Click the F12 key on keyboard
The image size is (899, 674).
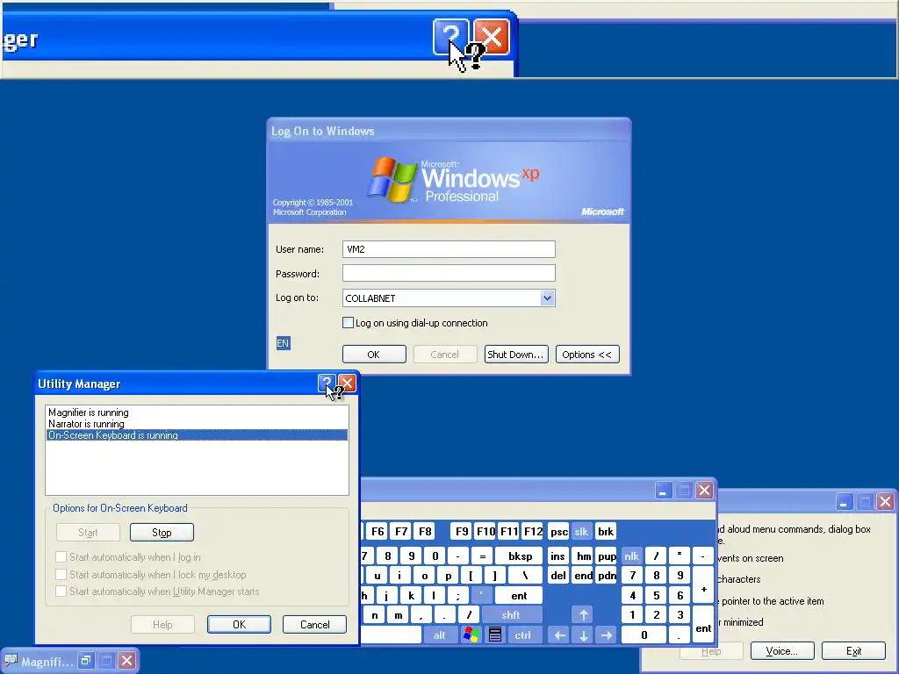pyautogui.click(x=533, y=531)
